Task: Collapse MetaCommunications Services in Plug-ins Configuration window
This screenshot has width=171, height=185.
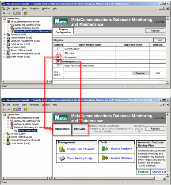Action: 4,22
